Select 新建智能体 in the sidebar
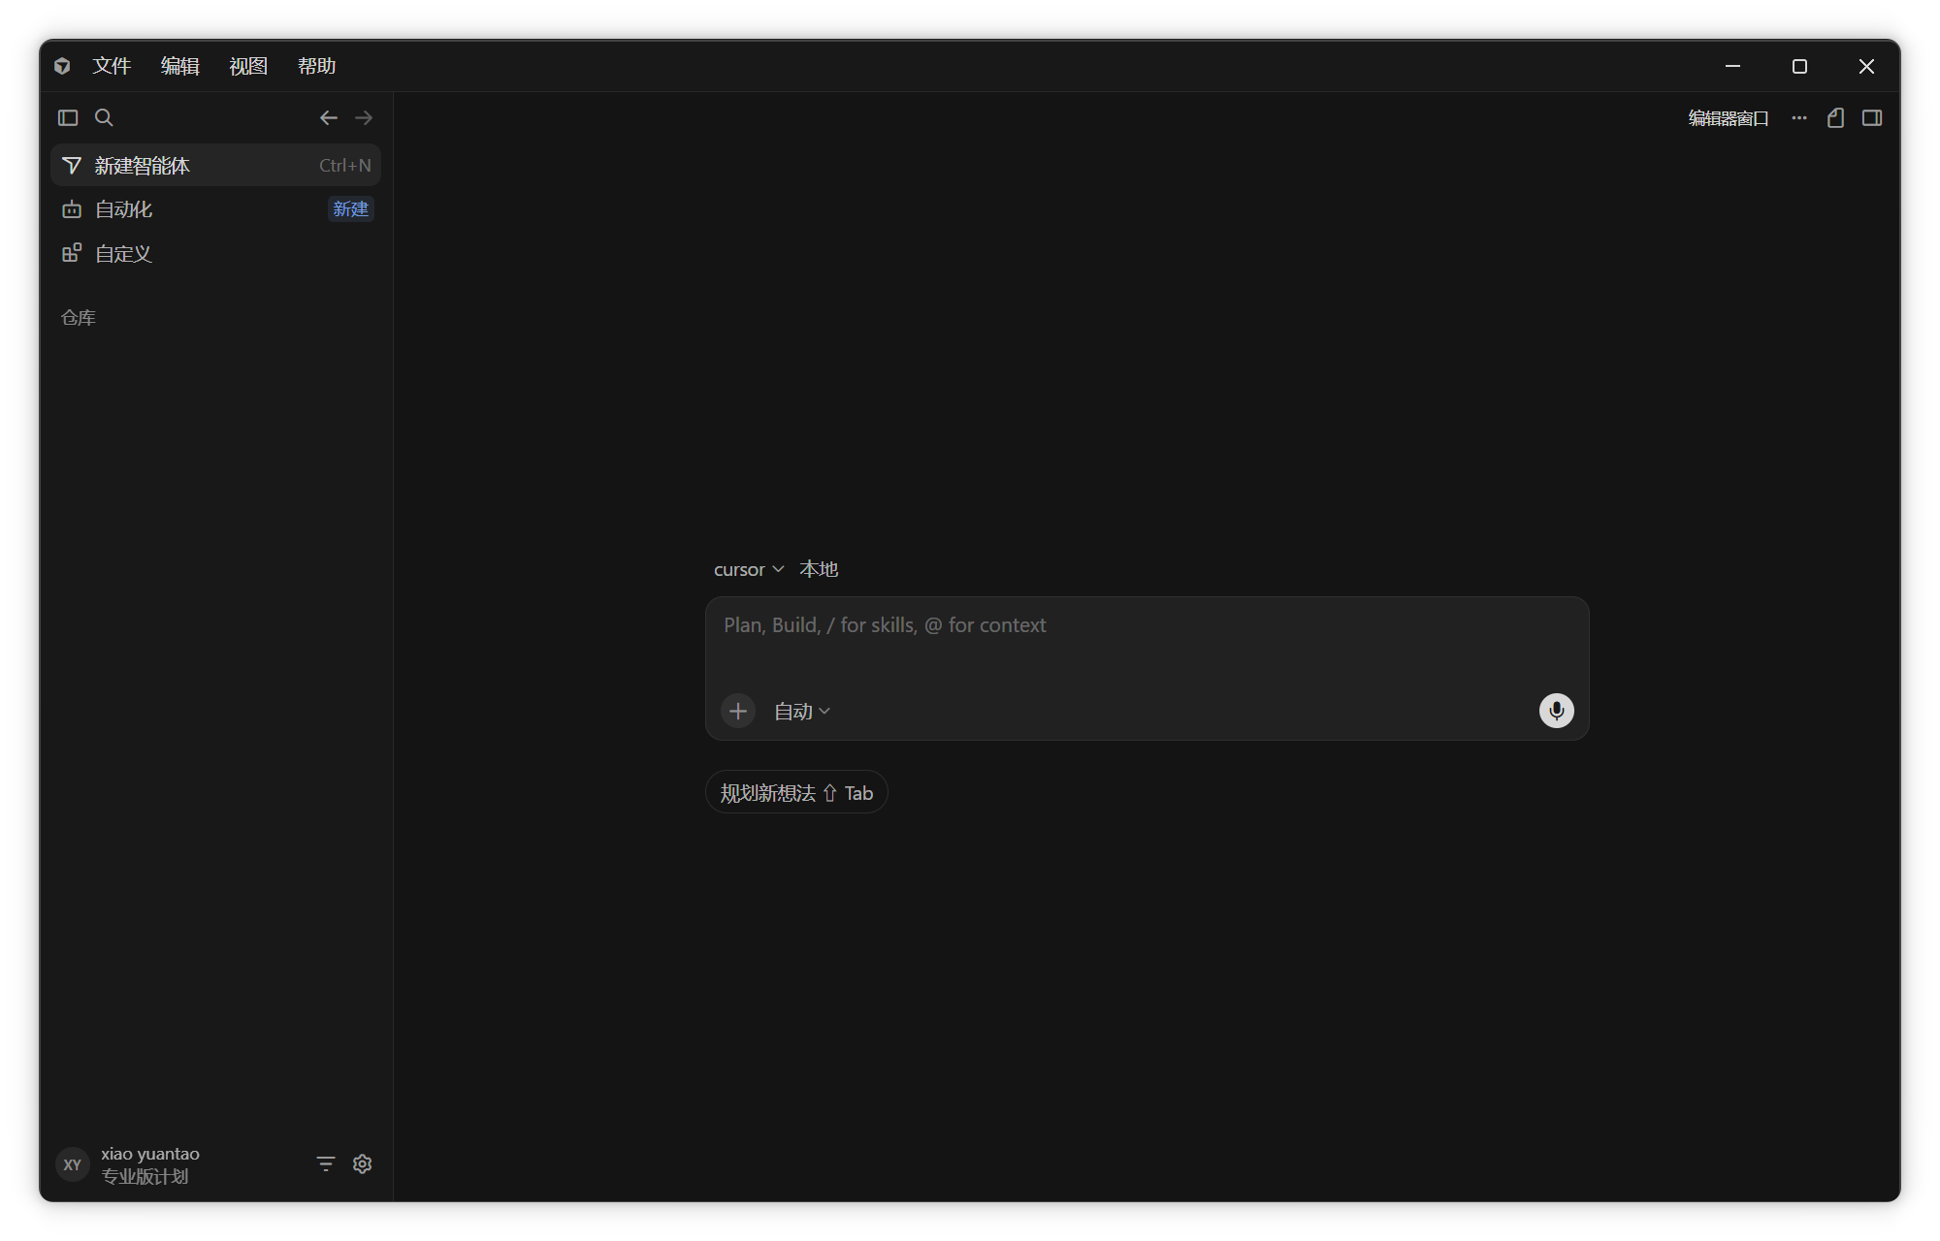1940x1241 pixels. 215,166
